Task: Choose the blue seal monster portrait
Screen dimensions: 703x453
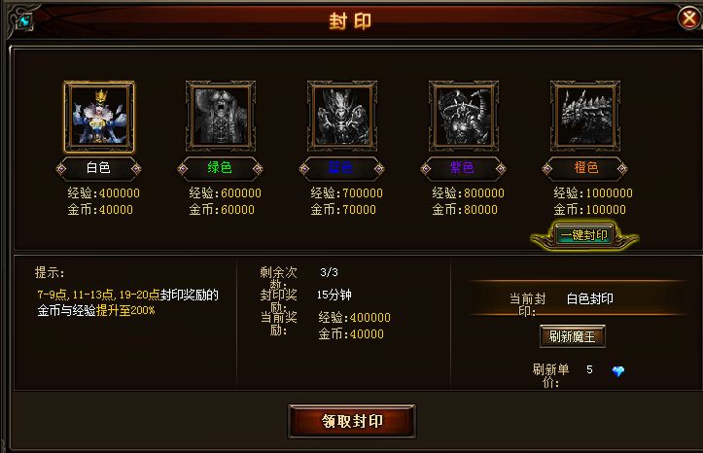Action: click(x=342, y=117)
